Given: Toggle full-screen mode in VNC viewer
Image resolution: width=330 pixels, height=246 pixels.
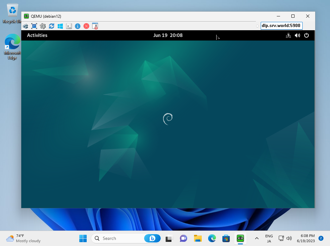Looking at the screenshot, I should (34, 26).
